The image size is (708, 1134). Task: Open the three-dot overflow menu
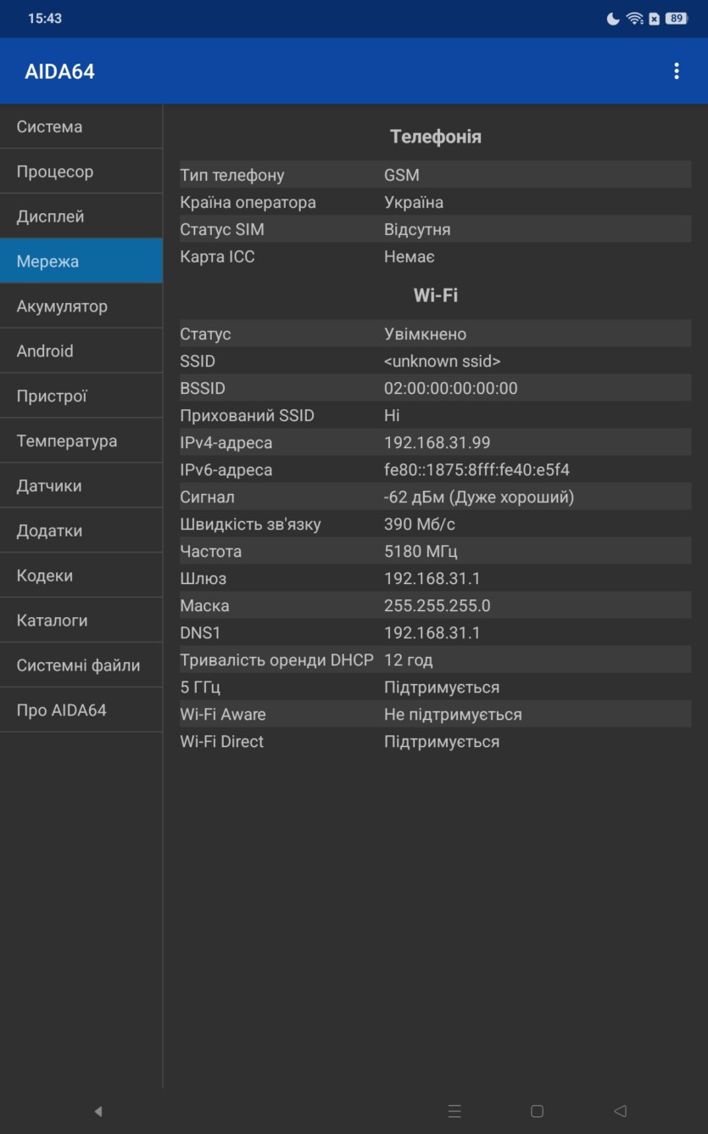[676, 71]
